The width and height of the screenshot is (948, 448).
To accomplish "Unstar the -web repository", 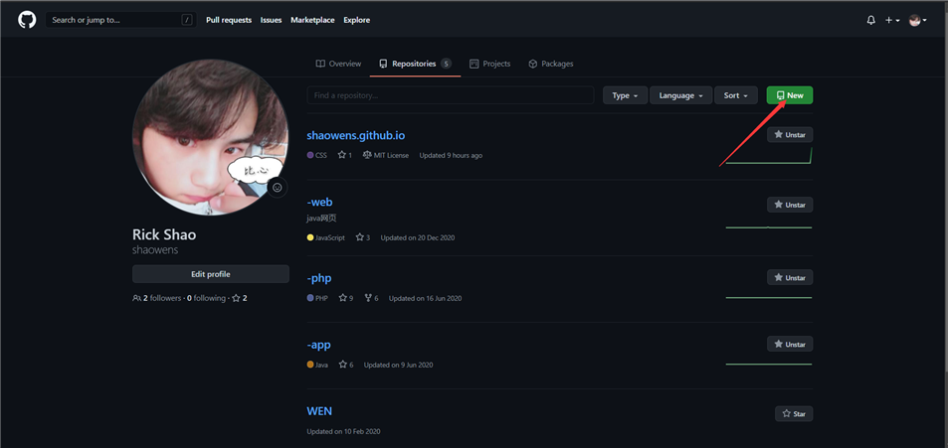I will (790, 205).
